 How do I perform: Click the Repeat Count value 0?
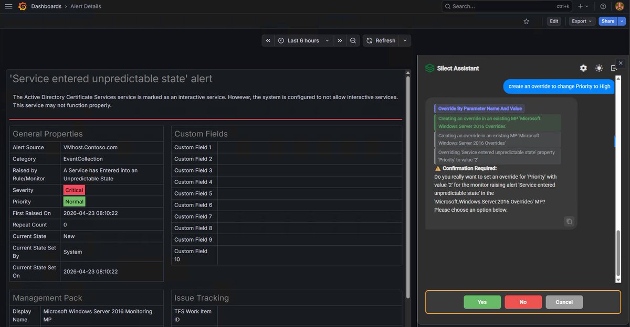point(65,225)
